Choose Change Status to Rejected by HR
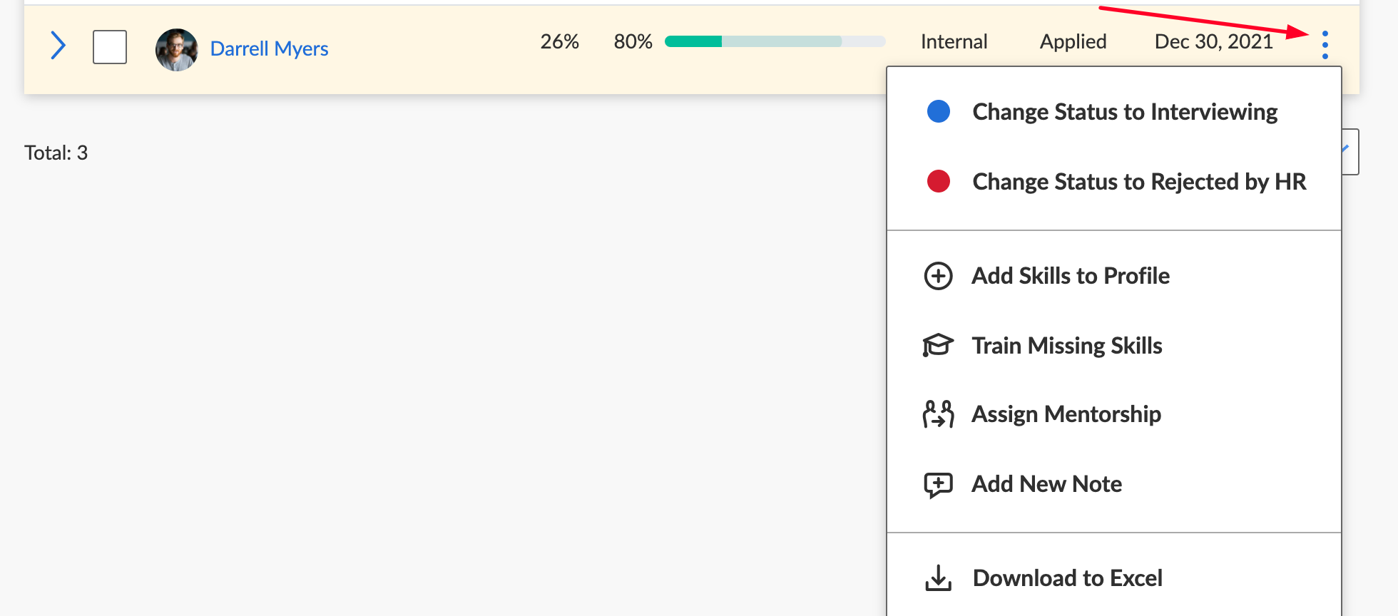This screenshot has height=616, width=1398. [1139, 182]
